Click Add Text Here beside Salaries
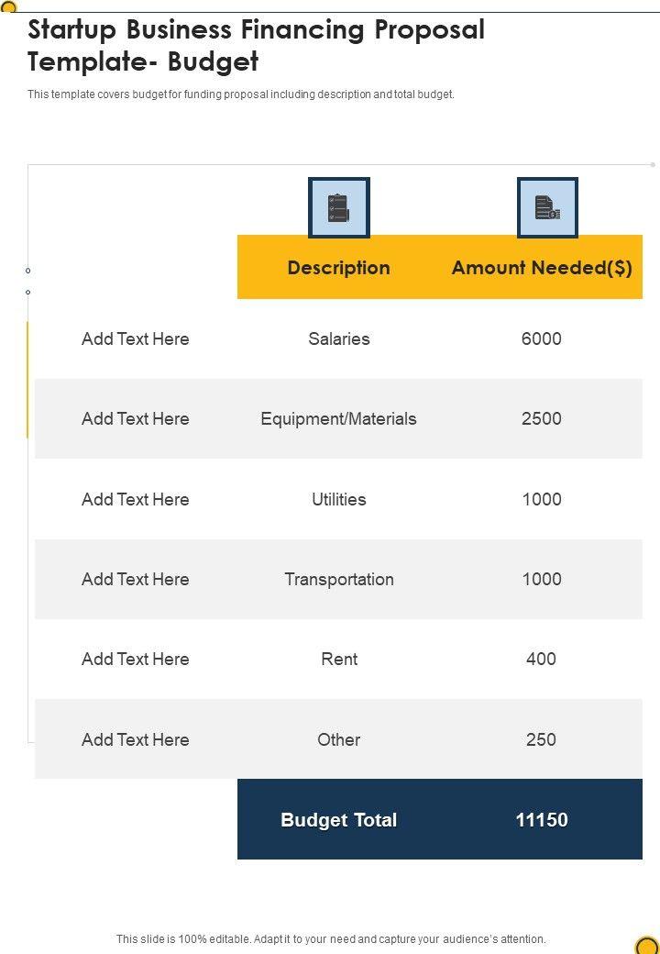This screenshot has width=660, height=954. point(136,338)
